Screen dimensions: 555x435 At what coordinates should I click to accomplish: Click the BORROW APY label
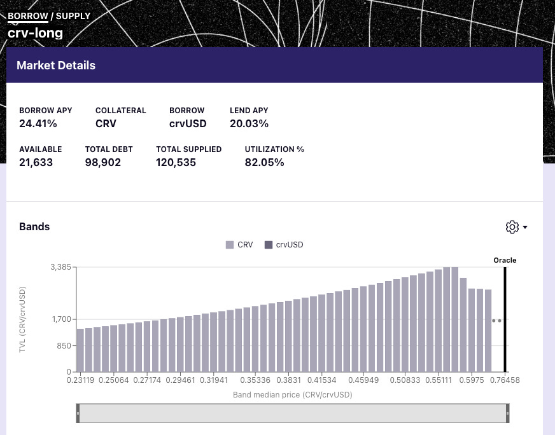46,111
